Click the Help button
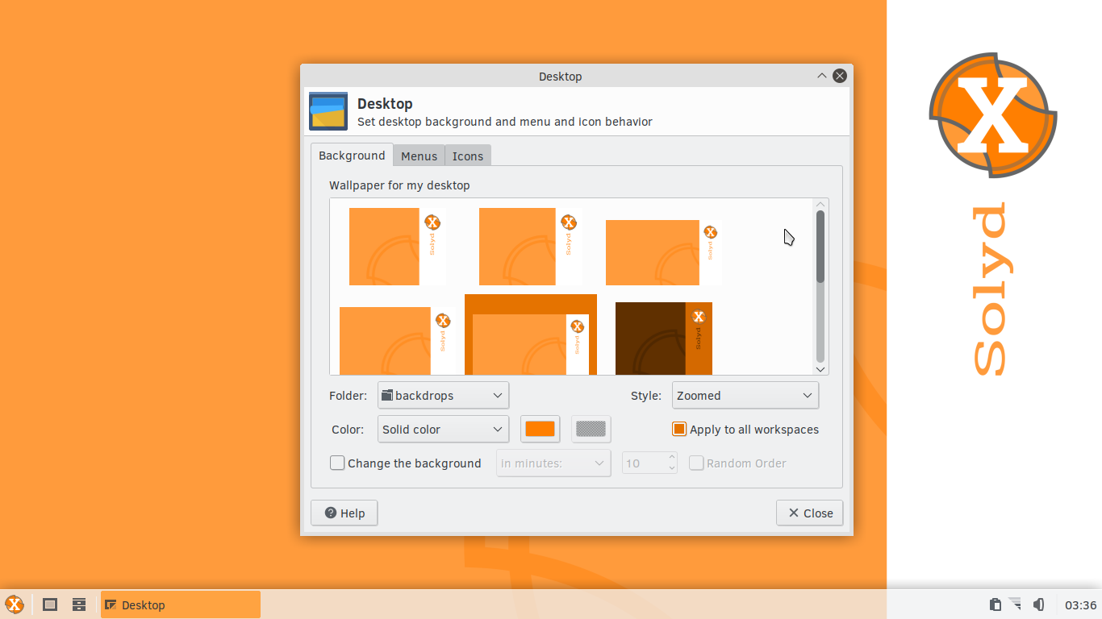This screenshot has height=619, width=1102. (x=344, y=513)
